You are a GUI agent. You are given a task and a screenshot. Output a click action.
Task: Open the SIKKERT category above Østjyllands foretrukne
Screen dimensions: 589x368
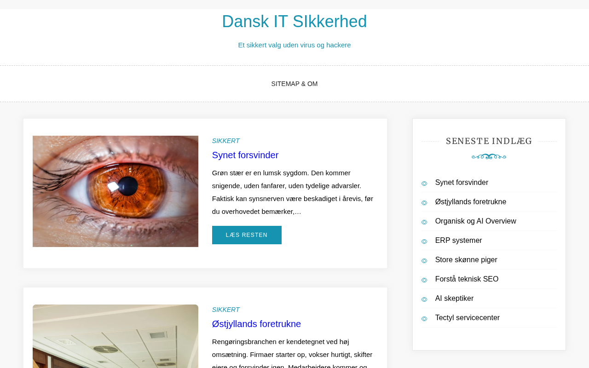pos(226,310)
